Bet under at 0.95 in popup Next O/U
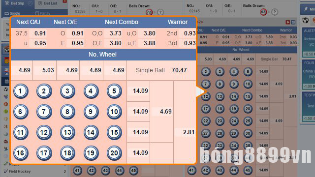The image size is (315, 177). [40, 43]
